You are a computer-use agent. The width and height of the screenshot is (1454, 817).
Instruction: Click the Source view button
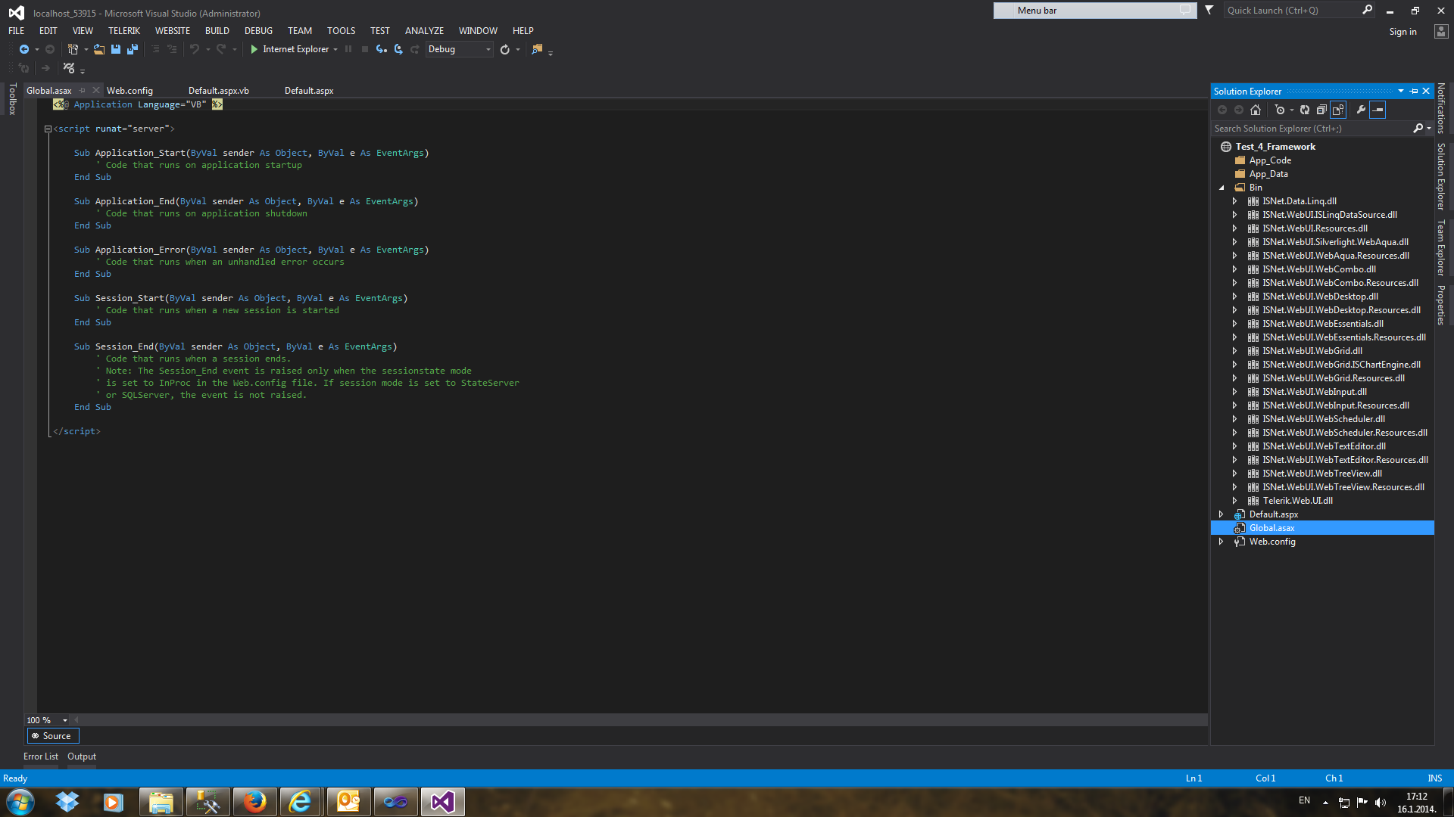click(x=52, y=736)
